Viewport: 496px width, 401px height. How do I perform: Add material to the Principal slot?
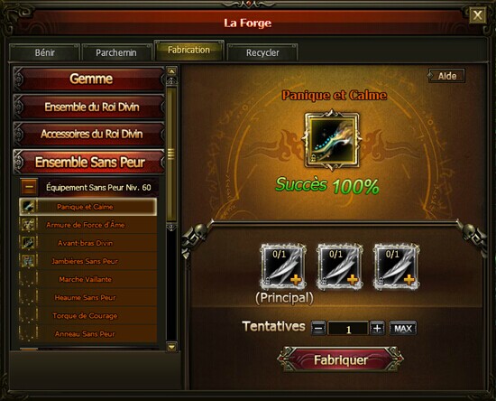283,266
